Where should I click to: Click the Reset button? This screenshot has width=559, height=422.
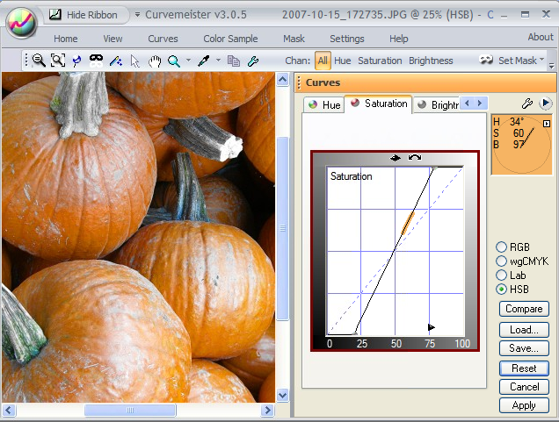coord(524,368)
